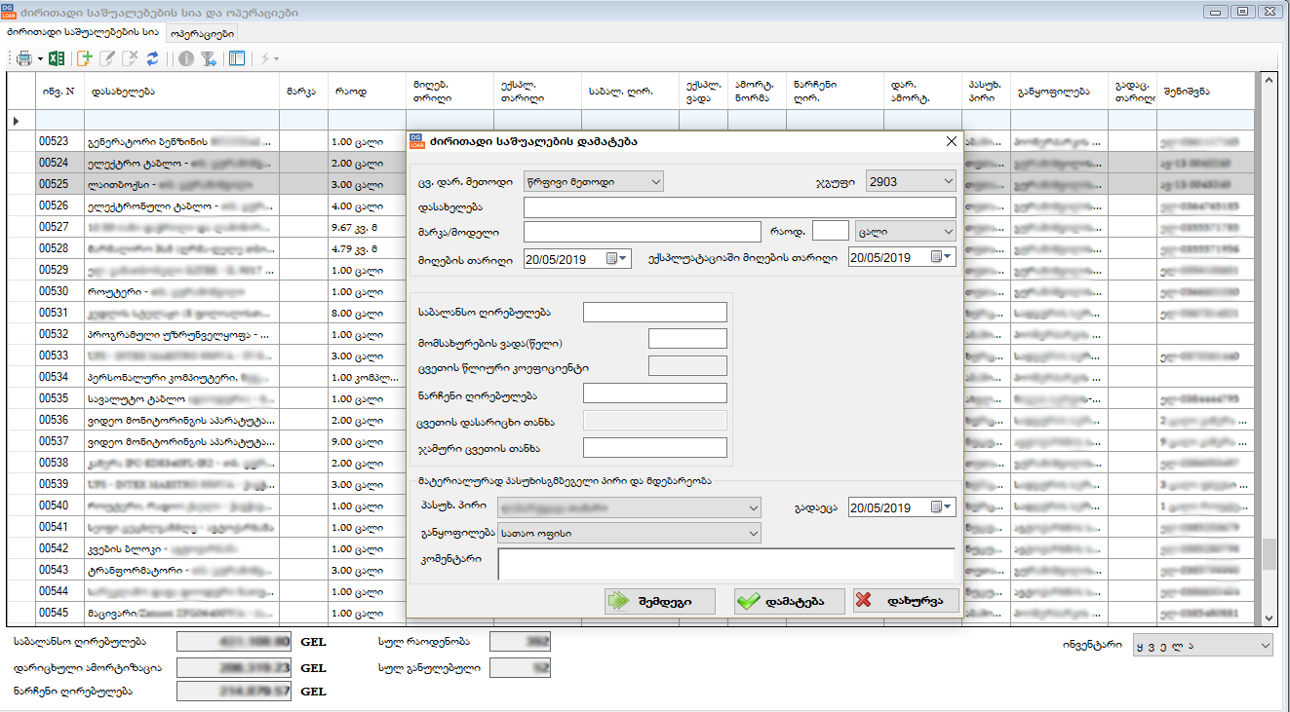Click the print icon in toolbar
Image resolution: width=1290 pixels, height=712 pixels.
click(23, 58)
